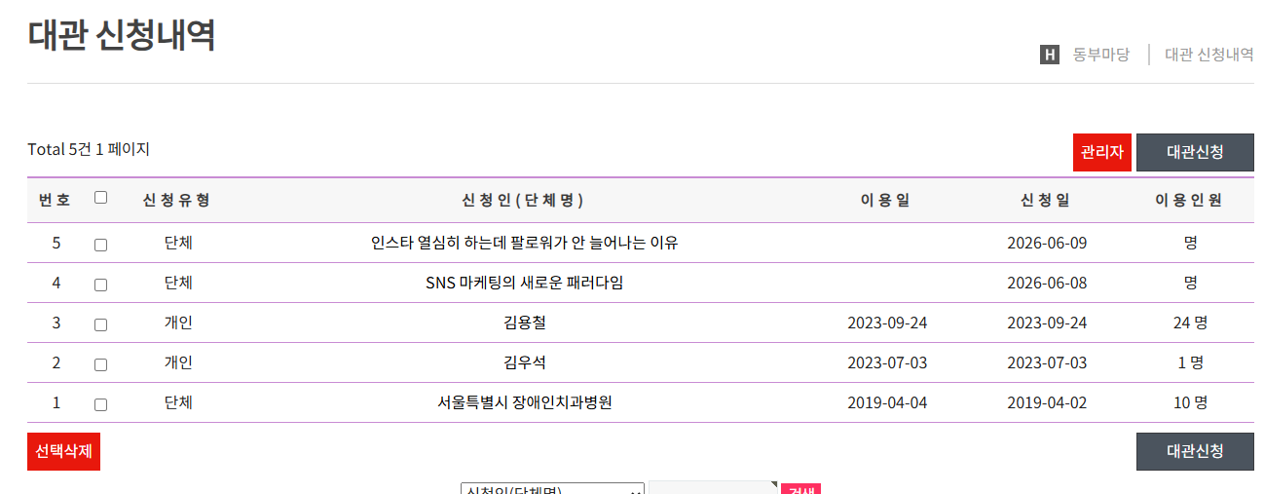Click the search input field at bottom
The height and width of the screenshot is (494, 1264).
(714, 488)
